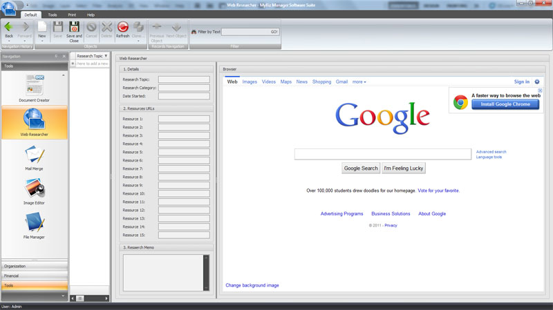This screenshot has height=310, width=553.
Task: Refresh the records with Refresh icon
Action: 123,27
